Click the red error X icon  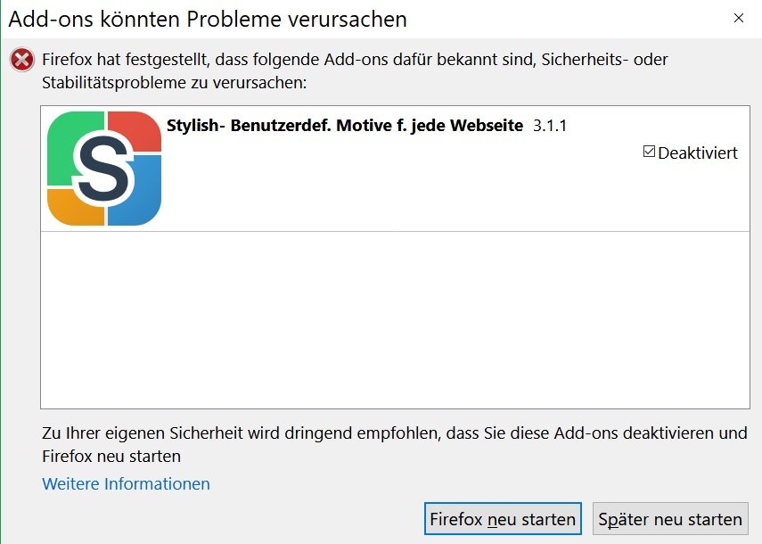[x=22, y=61]
